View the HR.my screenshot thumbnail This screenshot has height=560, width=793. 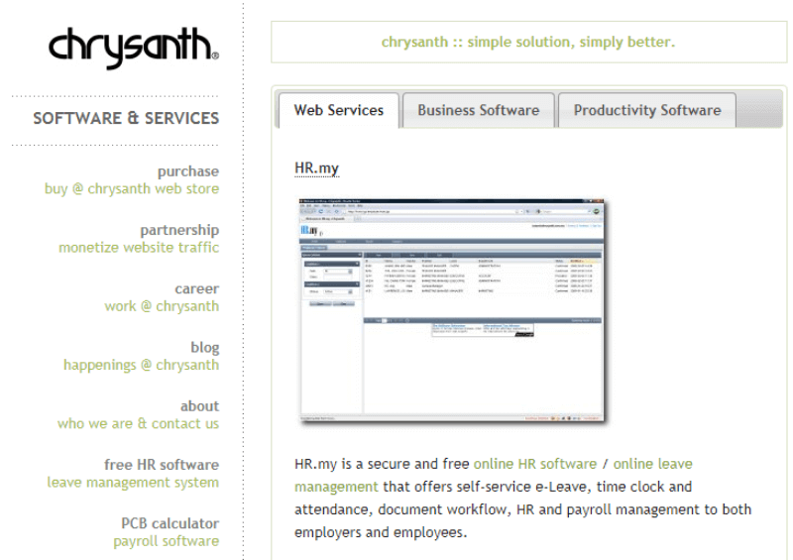(x=452, y=311)
